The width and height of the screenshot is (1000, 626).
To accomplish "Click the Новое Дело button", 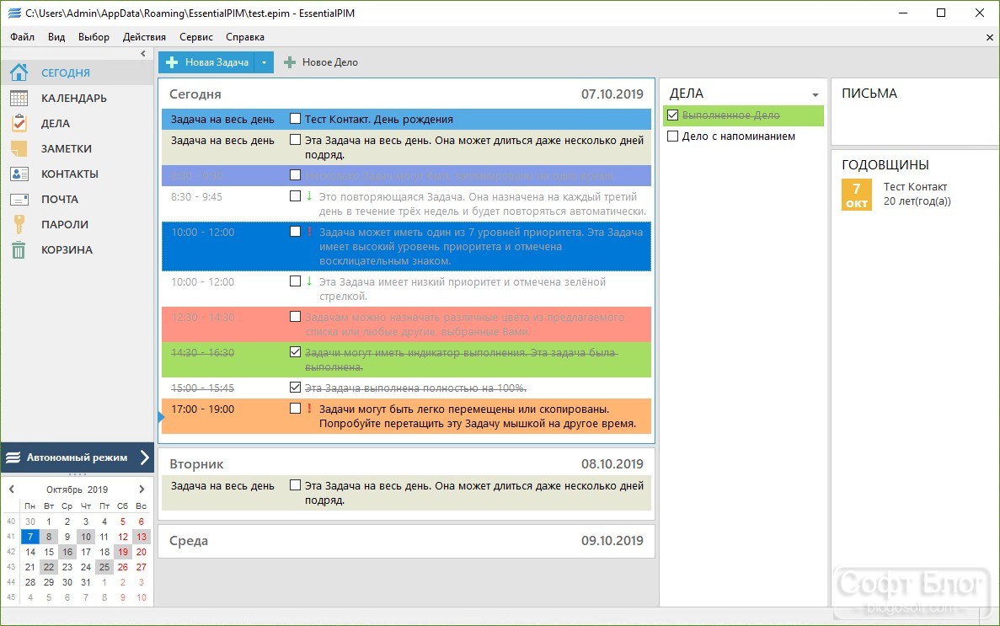I will click(x=321, y=62).
